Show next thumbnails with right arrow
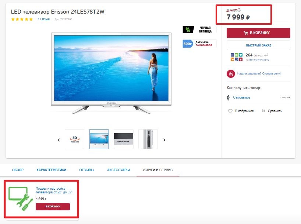Image resolution: width=301 pixels, height=224 pixels. pos(164,140)
